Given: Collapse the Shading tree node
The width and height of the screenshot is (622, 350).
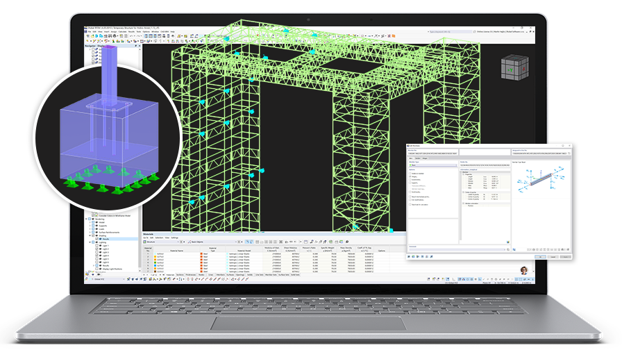Looking at the screenshot, I should click(x=90, y=235).
